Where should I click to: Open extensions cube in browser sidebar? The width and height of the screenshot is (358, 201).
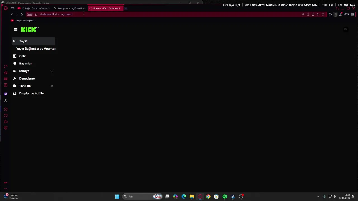pyautogui.click(x=6, y=122)
